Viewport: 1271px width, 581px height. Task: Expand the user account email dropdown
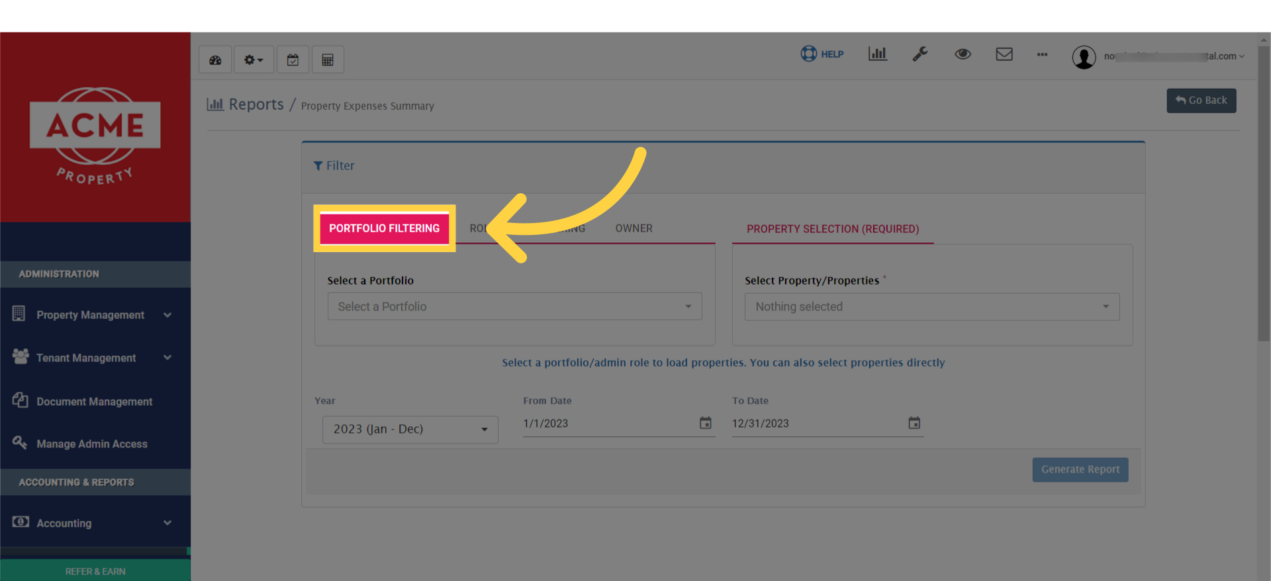(1174, 56)
